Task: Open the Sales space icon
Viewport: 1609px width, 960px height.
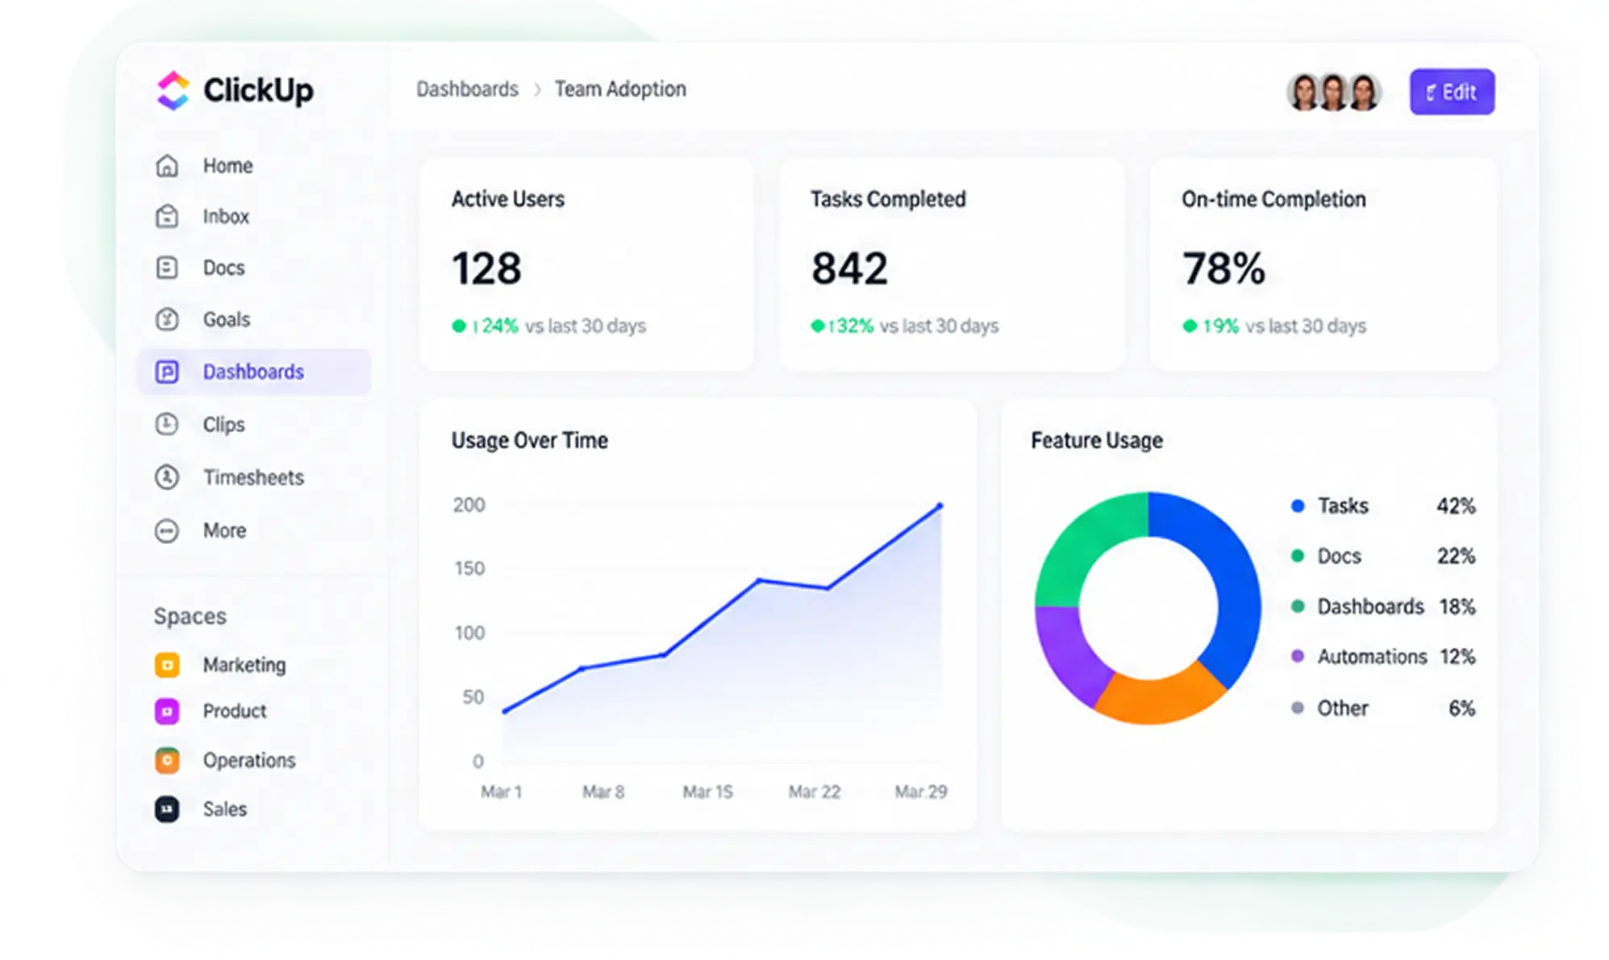Action: (167, 808)
